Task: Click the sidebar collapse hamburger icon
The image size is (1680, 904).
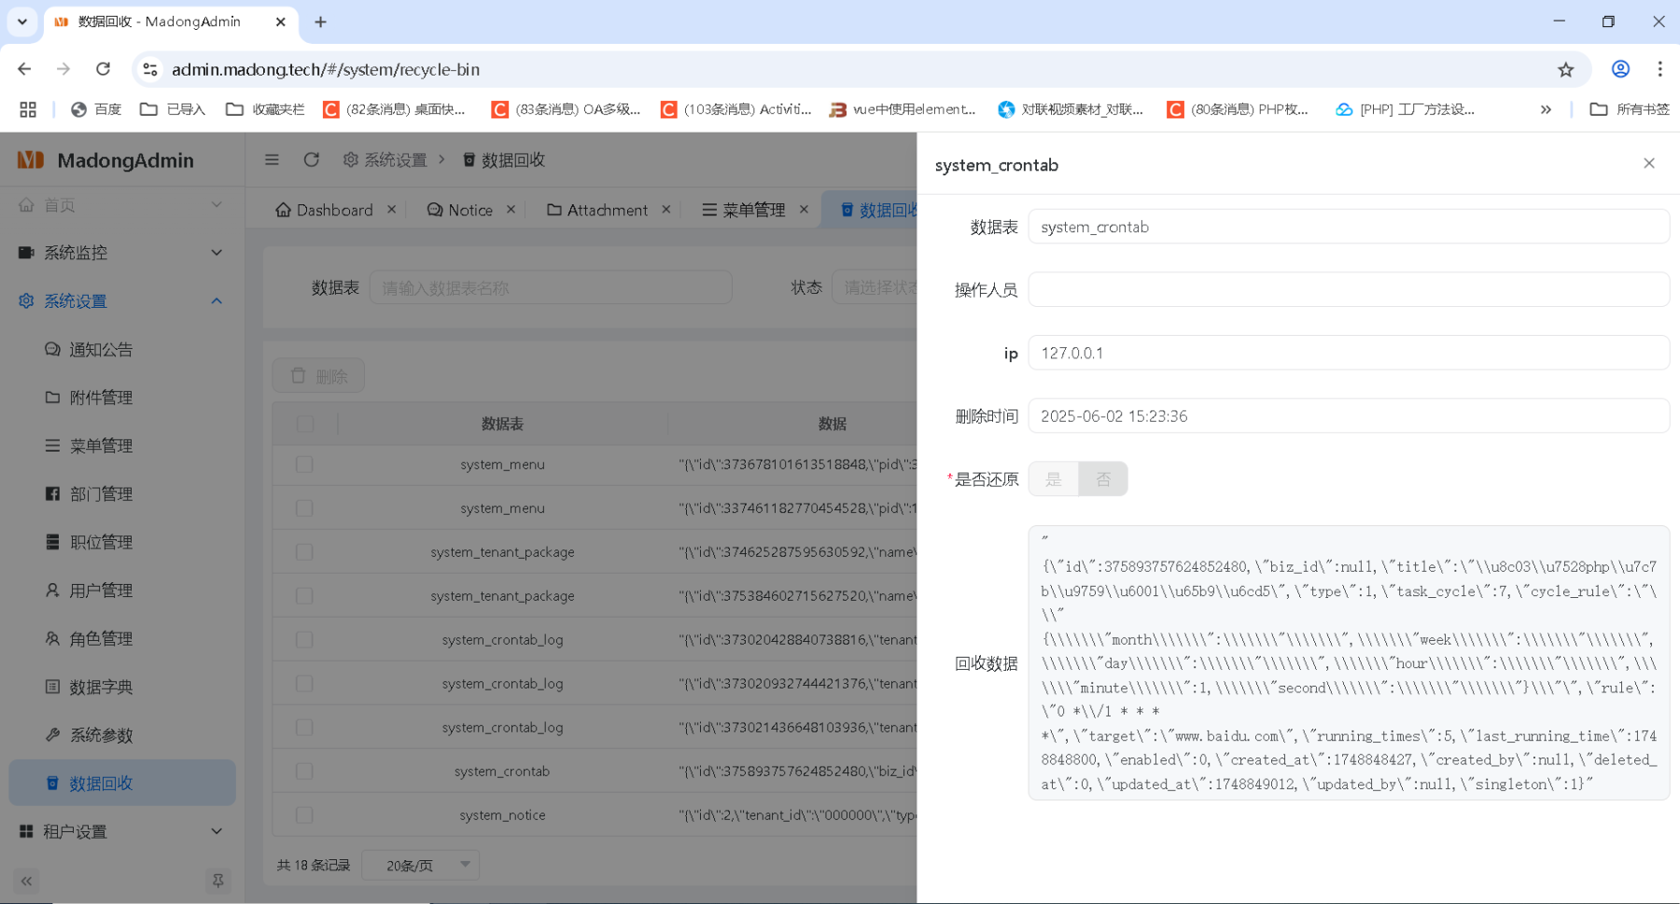Action: coord(272,160)
